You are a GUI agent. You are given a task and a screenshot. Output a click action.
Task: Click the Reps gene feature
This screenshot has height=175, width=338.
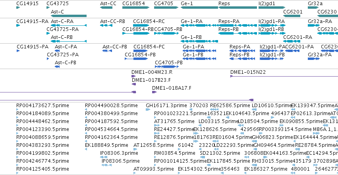tap(238, 8)
